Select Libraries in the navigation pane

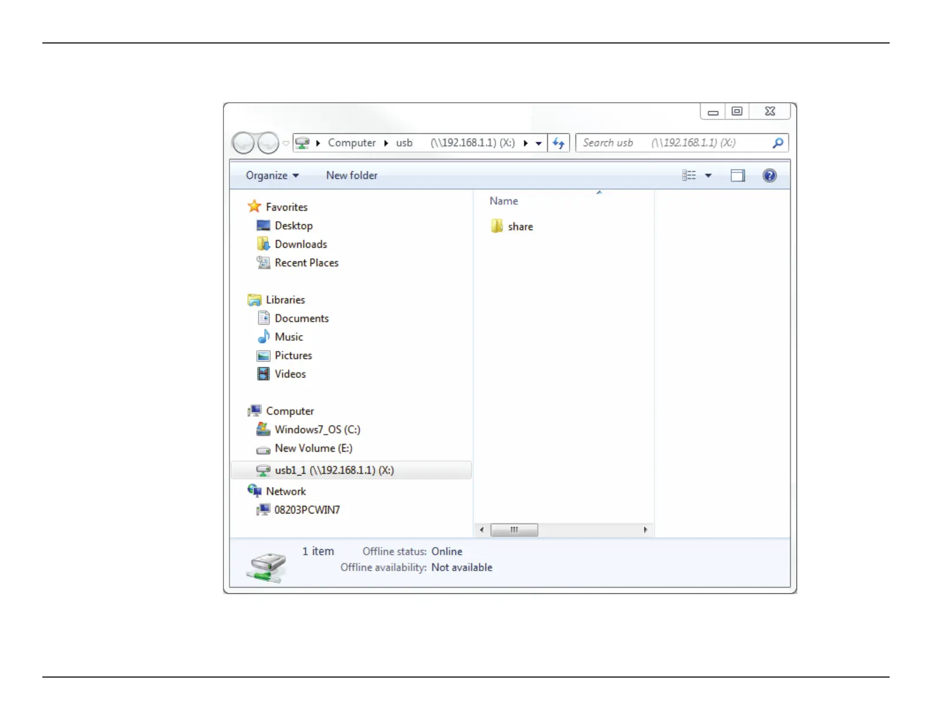coord(285,300)
